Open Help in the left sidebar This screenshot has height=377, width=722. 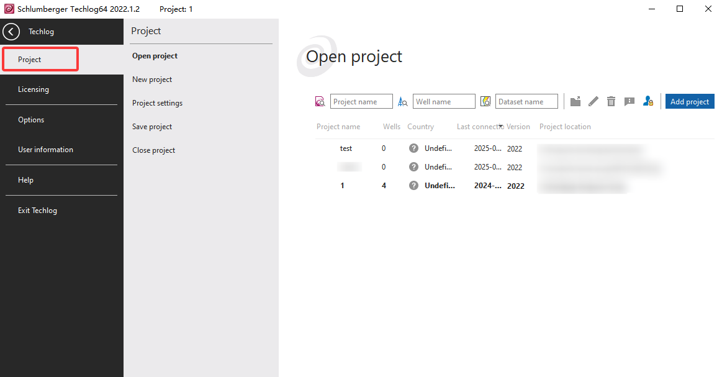tap(25, 180)
